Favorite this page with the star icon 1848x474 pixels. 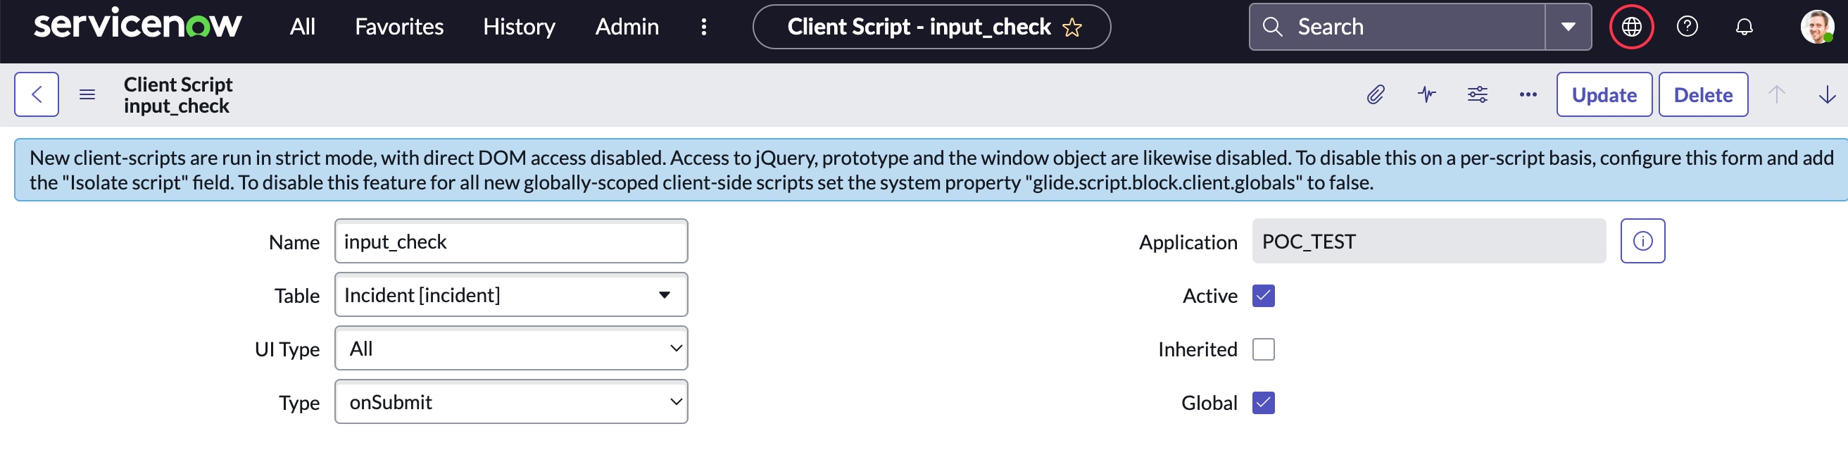point(1071,27)
